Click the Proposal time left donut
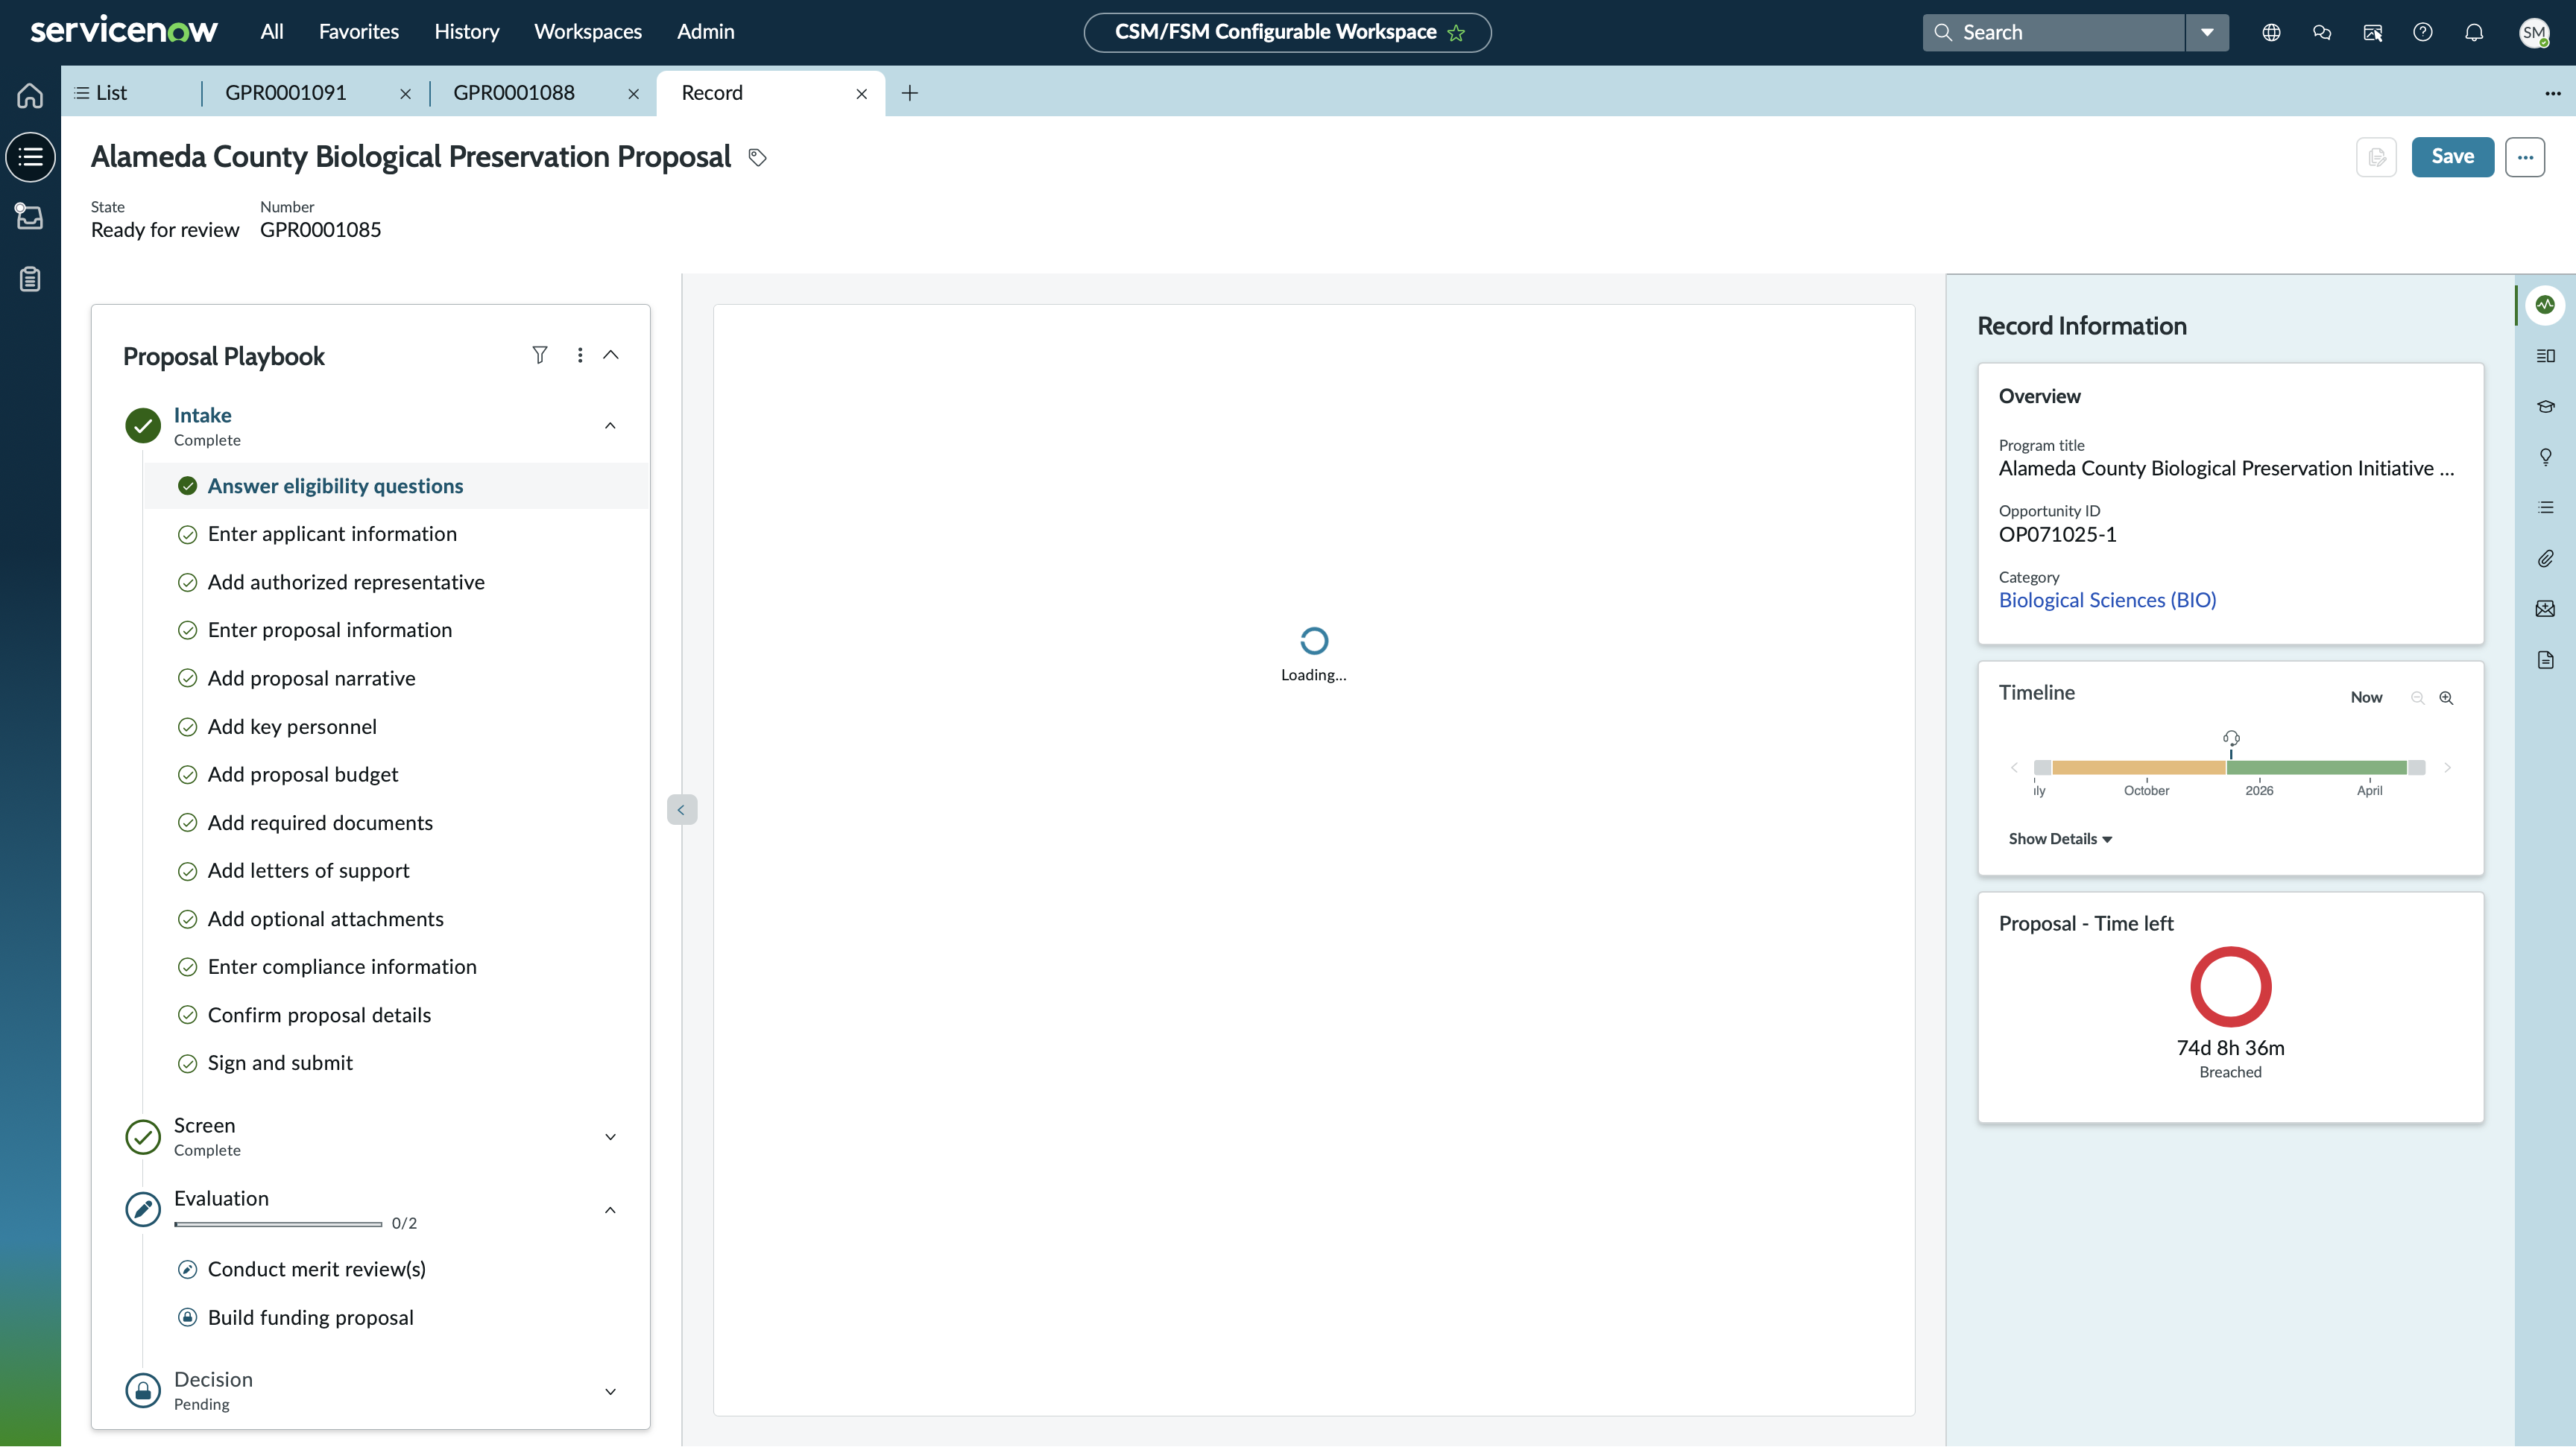This screenshot has width=2576, height=1447. point(2230,987)
